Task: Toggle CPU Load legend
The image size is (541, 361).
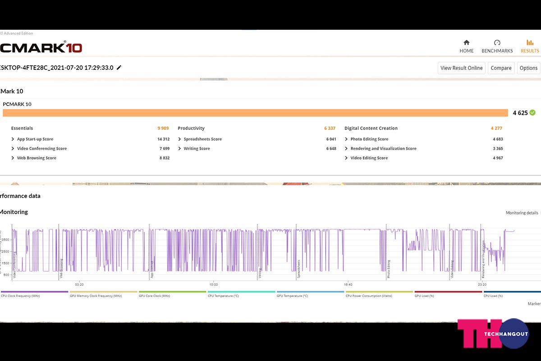Action: [512, 294]
